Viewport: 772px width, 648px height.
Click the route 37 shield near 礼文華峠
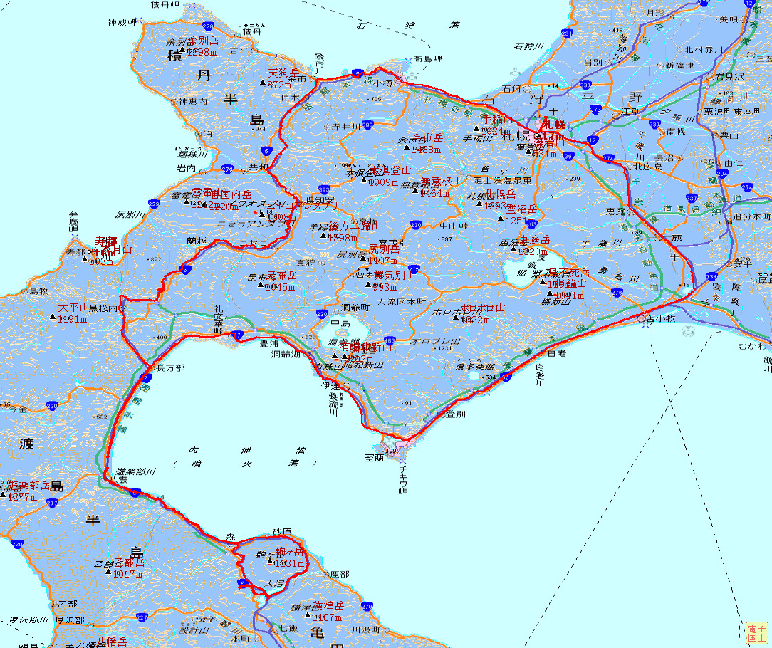tap(237, 335)
